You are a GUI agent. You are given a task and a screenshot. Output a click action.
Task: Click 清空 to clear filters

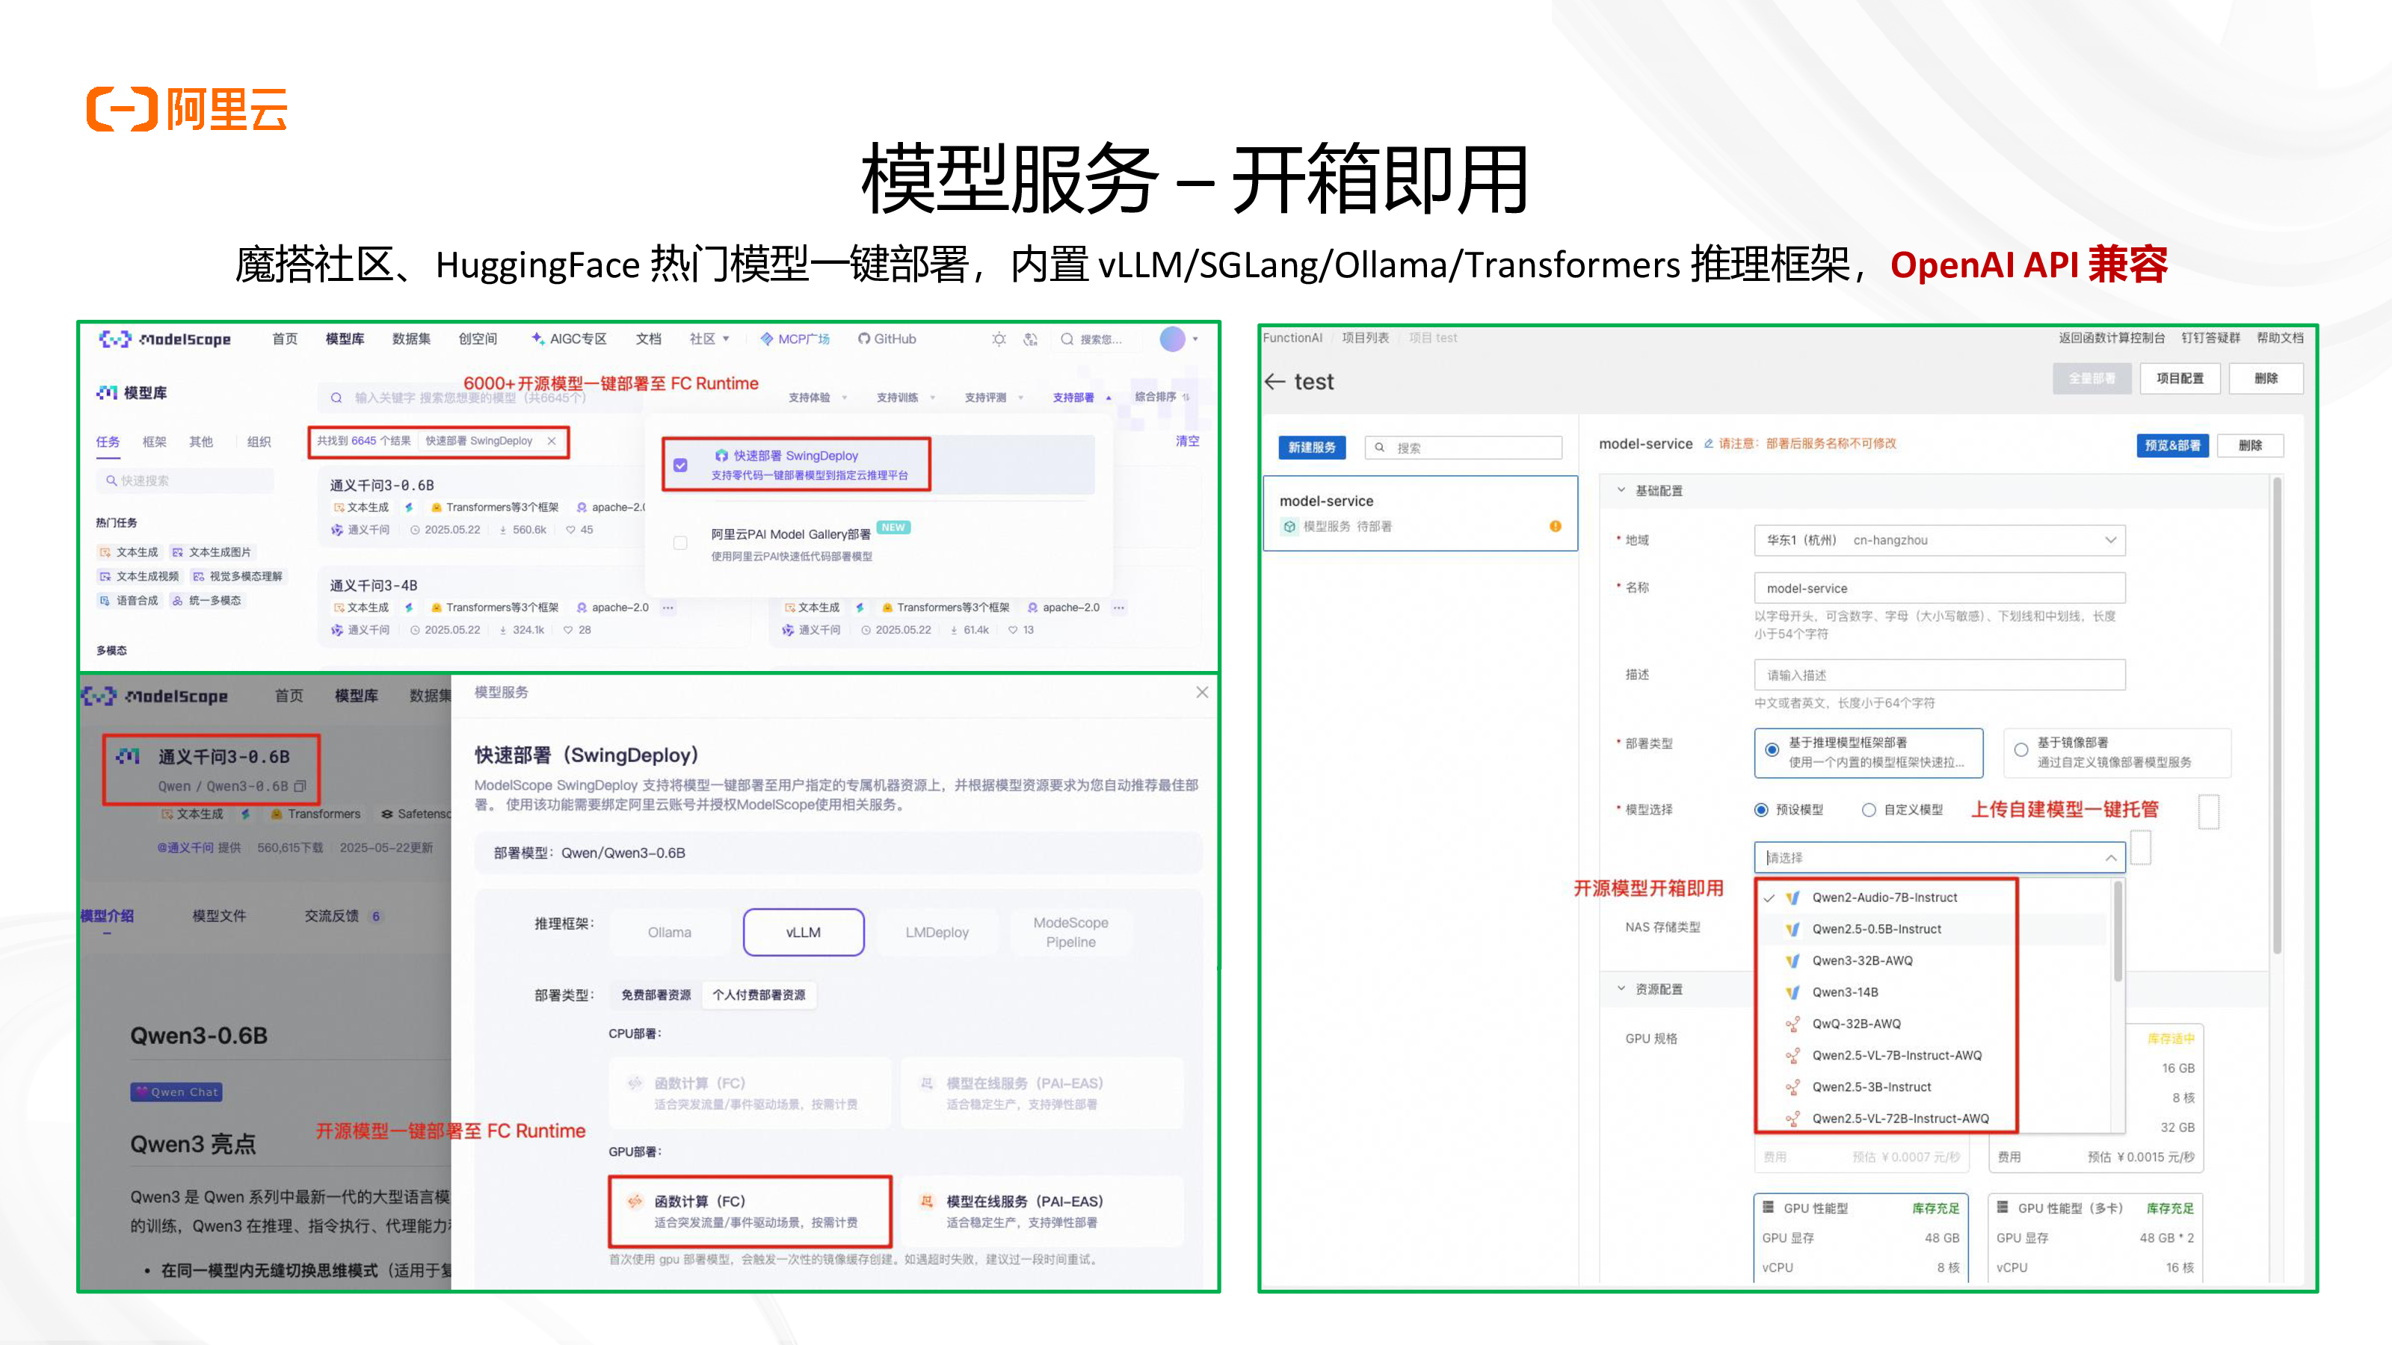point(1187,441)
